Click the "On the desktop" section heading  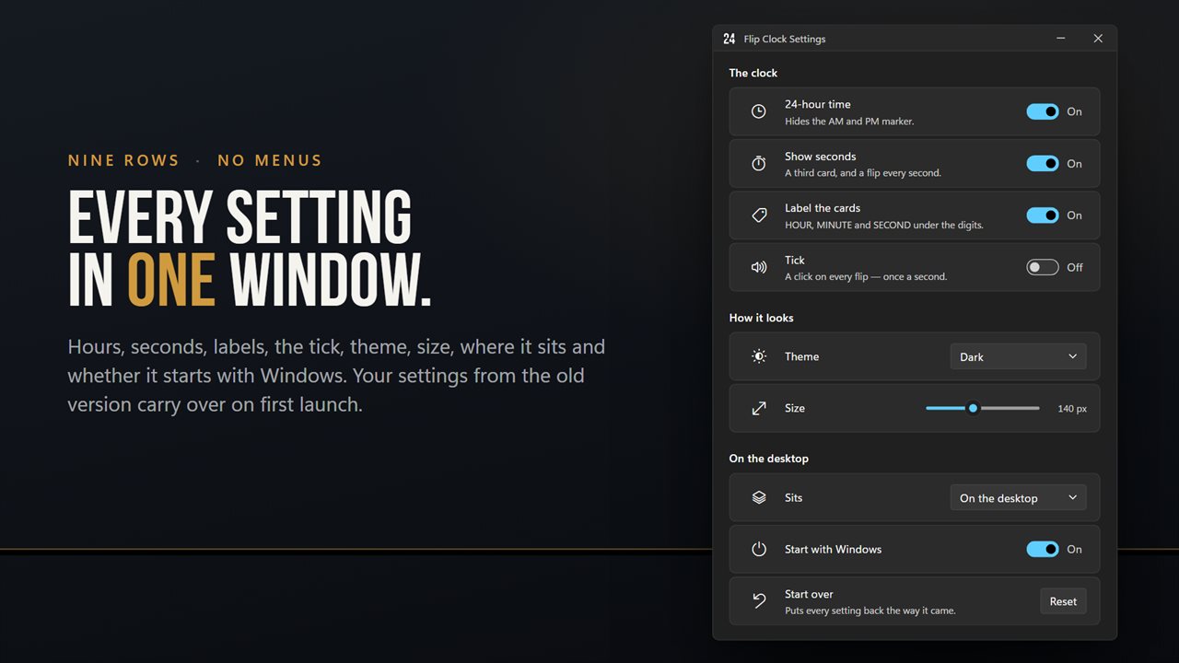click(x=768, y=459)
